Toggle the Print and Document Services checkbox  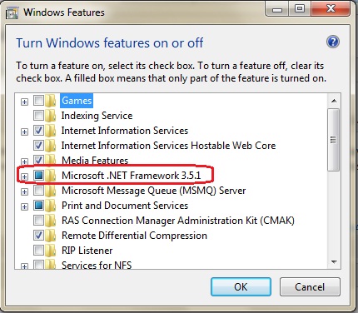[x=38, y=206]
